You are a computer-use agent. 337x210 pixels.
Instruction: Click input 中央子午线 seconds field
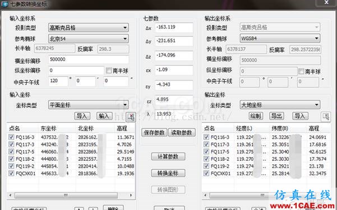116,82
